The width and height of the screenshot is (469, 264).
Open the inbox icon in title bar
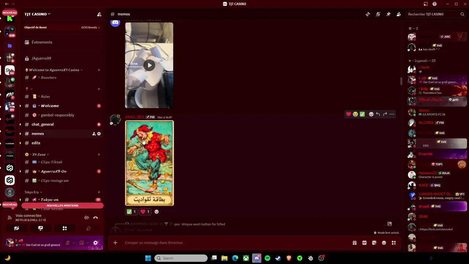coord(426,4)
